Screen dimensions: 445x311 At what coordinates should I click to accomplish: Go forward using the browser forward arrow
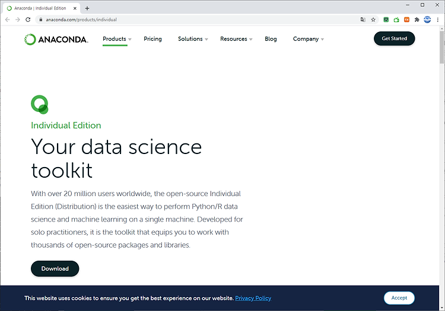tap(18, 20)
